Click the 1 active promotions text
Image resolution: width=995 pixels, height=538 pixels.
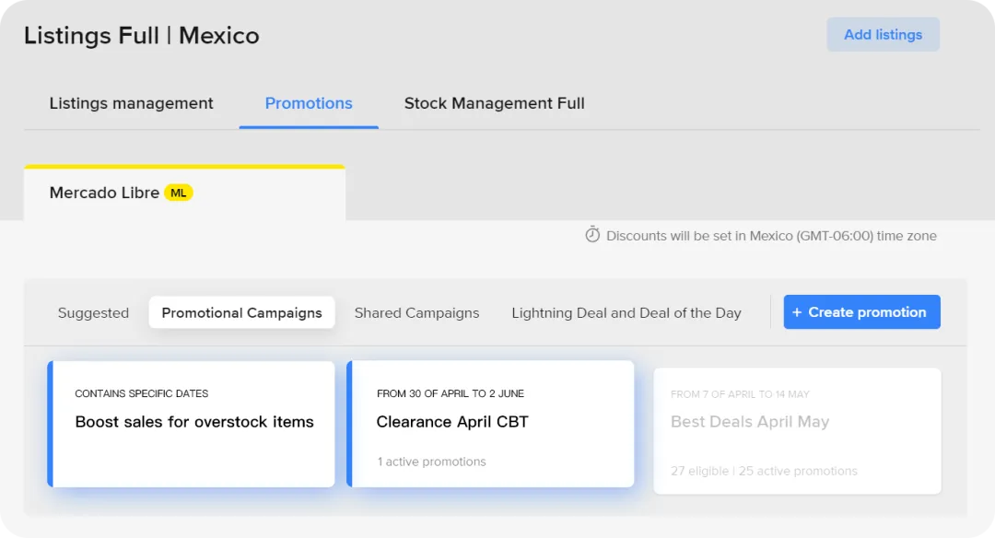431,462
